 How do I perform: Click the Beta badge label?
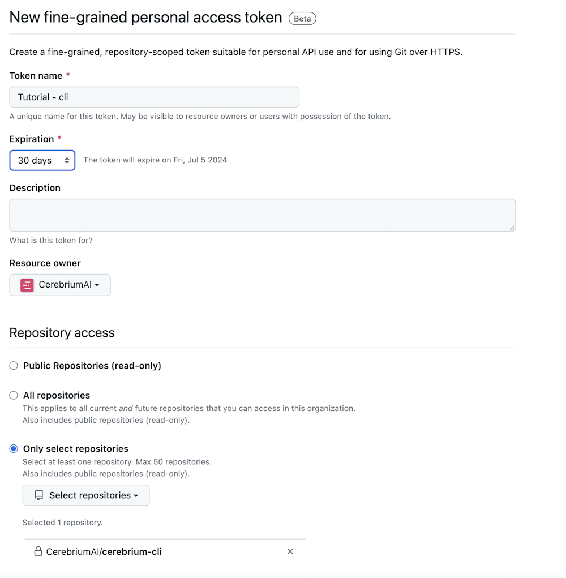pyautogui.click(x=302, y=19)
